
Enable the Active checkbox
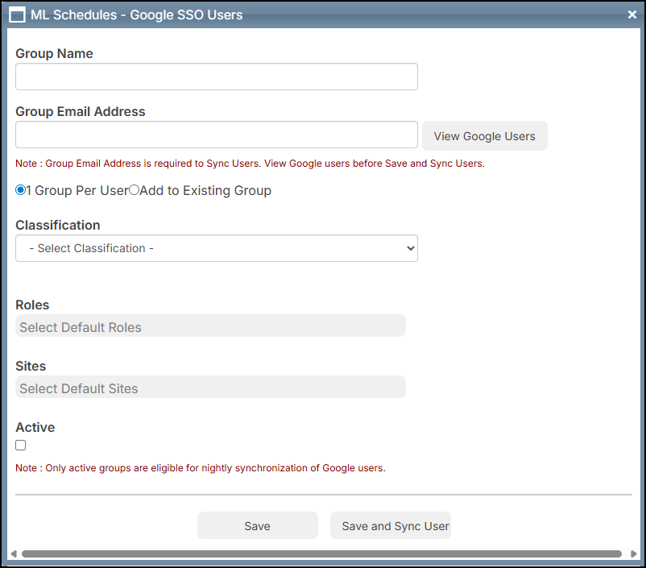tap(21, 446)
